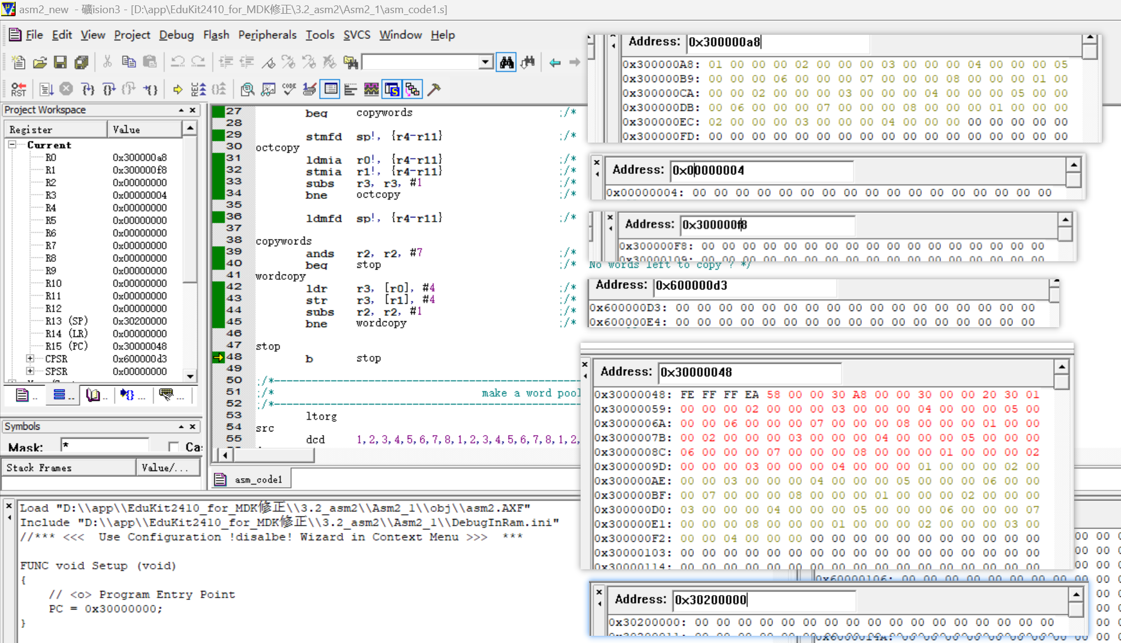Toggle breakpoint marker on line 36
Image resolution: width=1121 pixels, height=643 pixels.
[218, 217]
